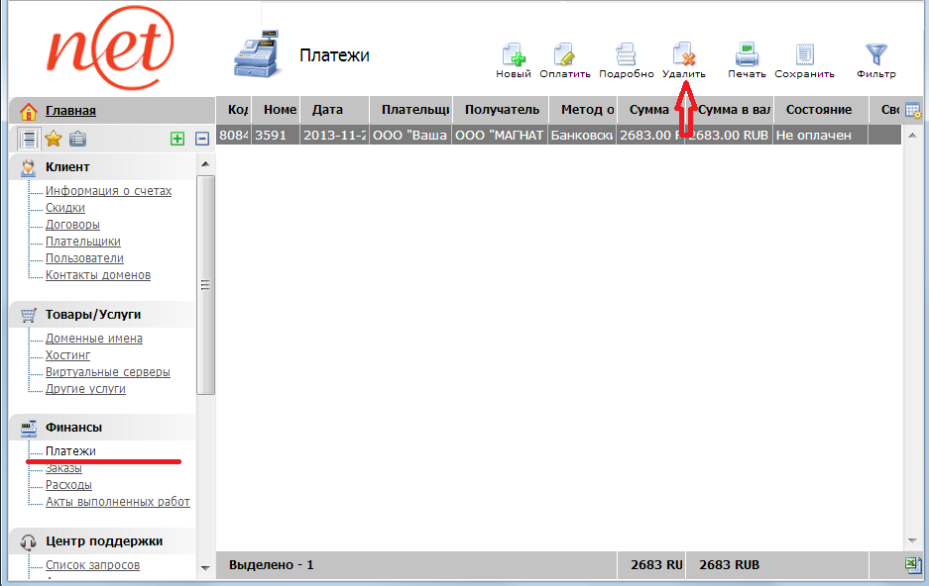Open the Доменные имена link
The height and width of the screenshot is (586, 929).
click(x=94, y=339)
